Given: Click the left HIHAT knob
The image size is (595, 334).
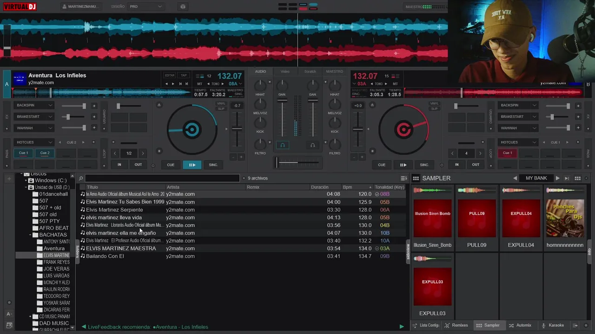Looking at the screenshot, I should (x=260, y=85).
